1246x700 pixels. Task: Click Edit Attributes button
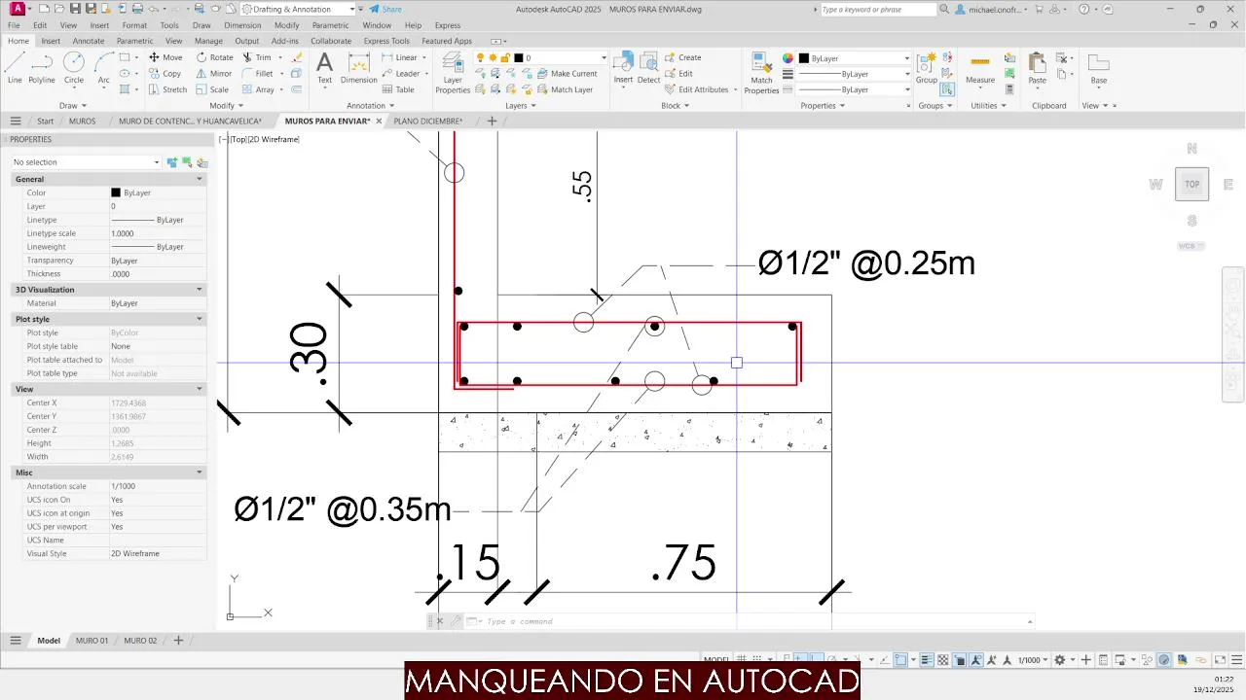point(697,89)
